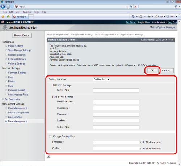Open Data Management in sidebar
This screenshot has width=181, height=166.
pyautogui.click(x=17, y=121)
